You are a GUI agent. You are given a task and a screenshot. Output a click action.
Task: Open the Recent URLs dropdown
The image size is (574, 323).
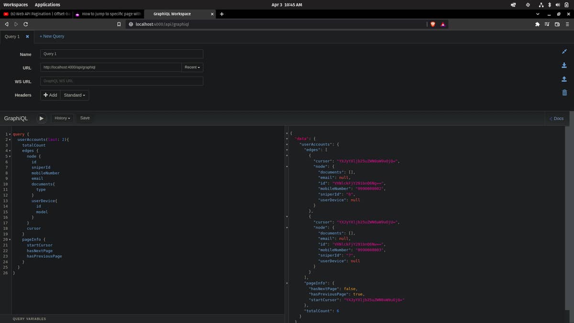(191, 67)
